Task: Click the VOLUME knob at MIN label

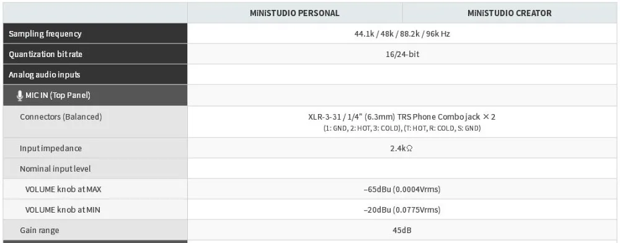Action: (x=63, y=210)
